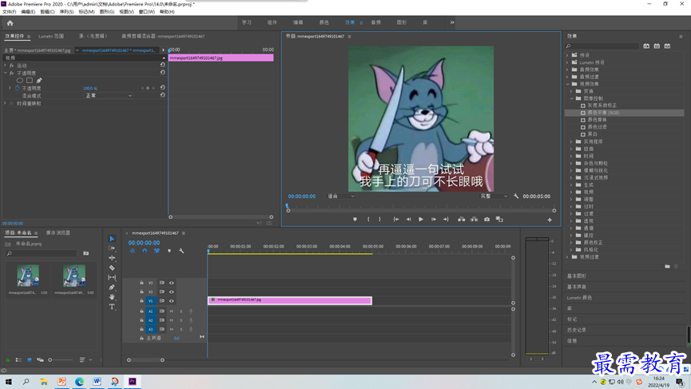The height and width of the screenshot is (389, 691).
Task: Open the 适合 zoom level dropdown
Action: [340, 196]
